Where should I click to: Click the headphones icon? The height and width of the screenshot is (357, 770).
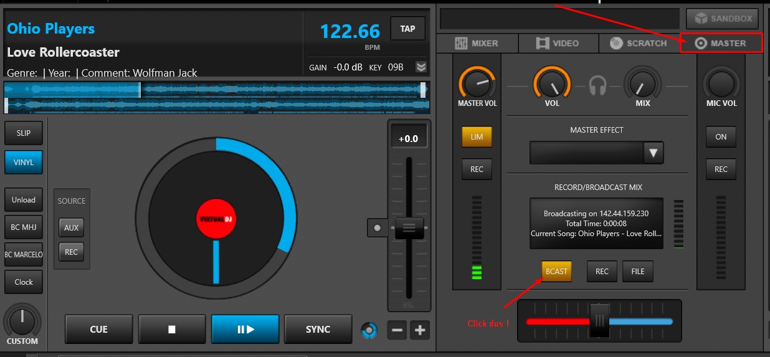point(598,85)
